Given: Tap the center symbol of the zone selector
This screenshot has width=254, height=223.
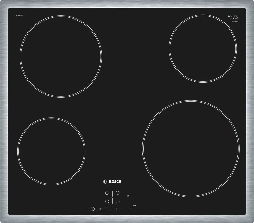Looking at the screenshot, I should 112,197.
